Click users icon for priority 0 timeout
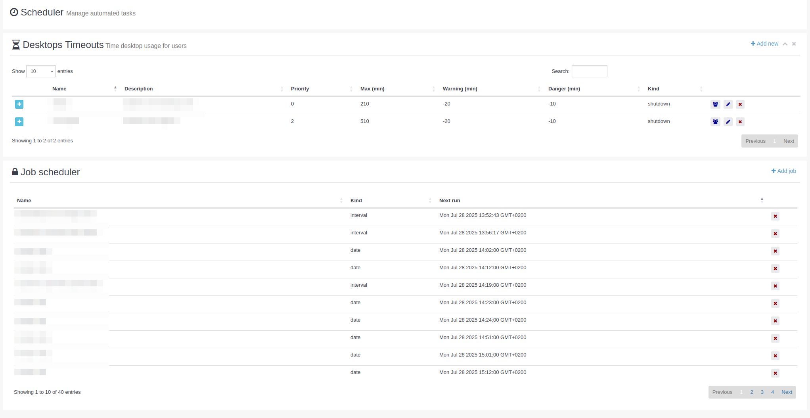Image resolution: width=810 pixels, height=418 pixels. click(x=715, y=104)
